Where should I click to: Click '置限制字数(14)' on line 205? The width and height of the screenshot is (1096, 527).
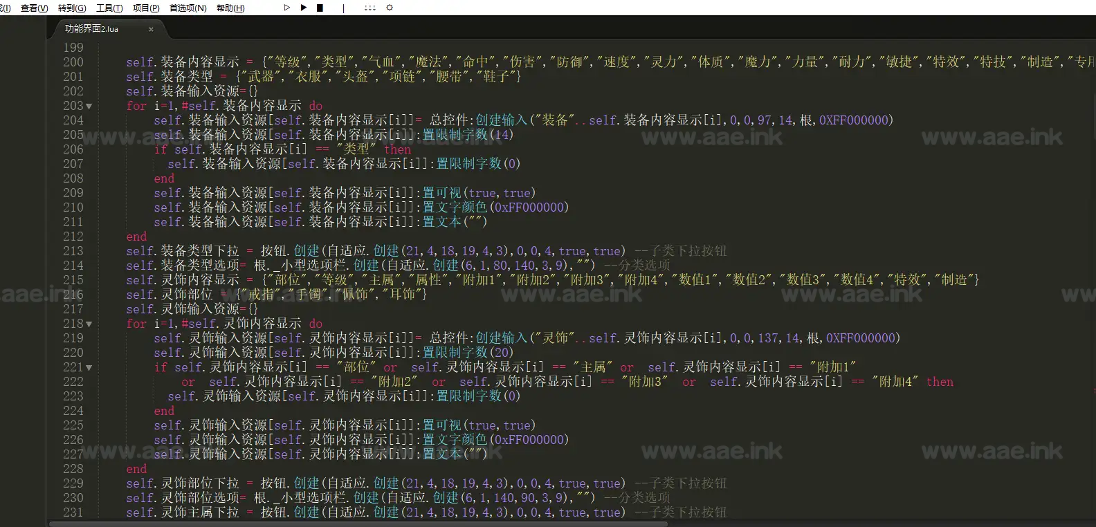coord(468,135)
